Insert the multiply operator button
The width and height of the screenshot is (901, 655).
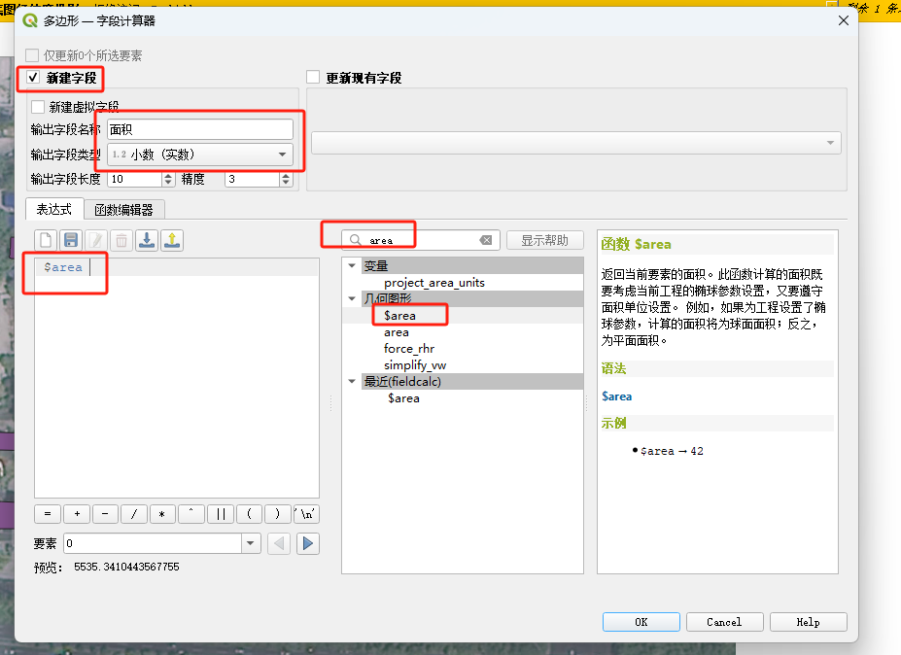point(162,514)
